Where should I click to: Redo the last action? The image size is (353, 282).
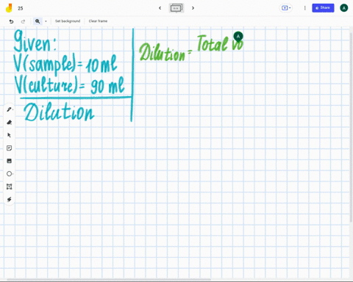click(23, 21)
